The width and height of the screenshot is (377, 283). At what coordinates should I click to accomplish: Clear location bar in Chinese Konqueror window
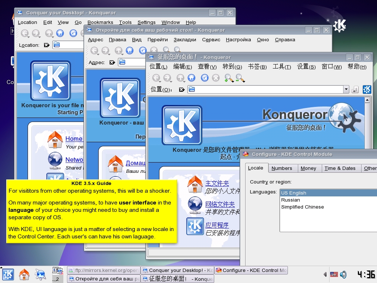pyautogui.click(x=181, y=90)
